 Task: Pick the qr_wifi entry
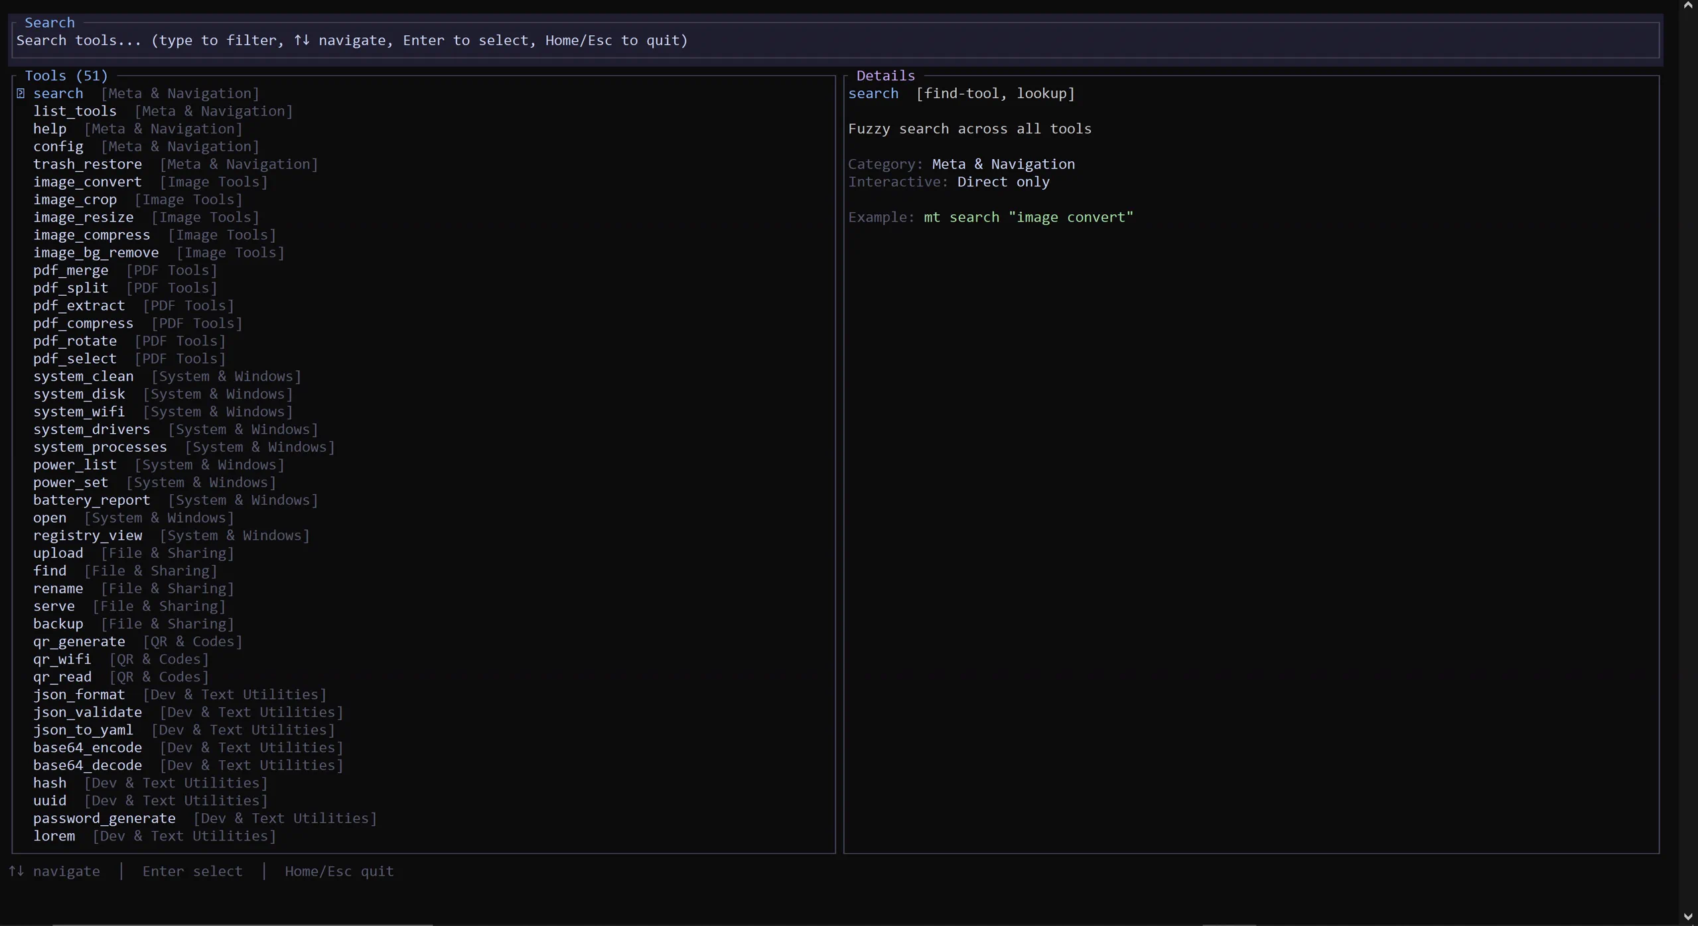click(423, 660)
